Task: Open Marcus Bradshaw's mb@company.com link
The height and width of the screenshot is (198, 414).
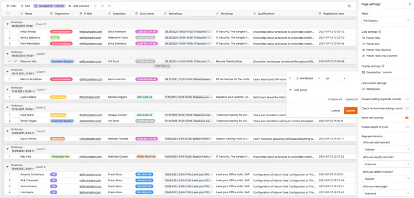Action: click(91, 79)
